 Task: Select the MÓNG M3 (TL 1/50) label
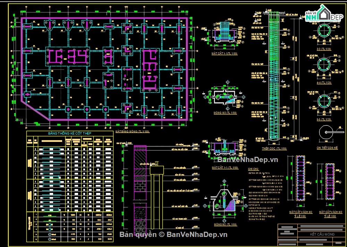225,113
